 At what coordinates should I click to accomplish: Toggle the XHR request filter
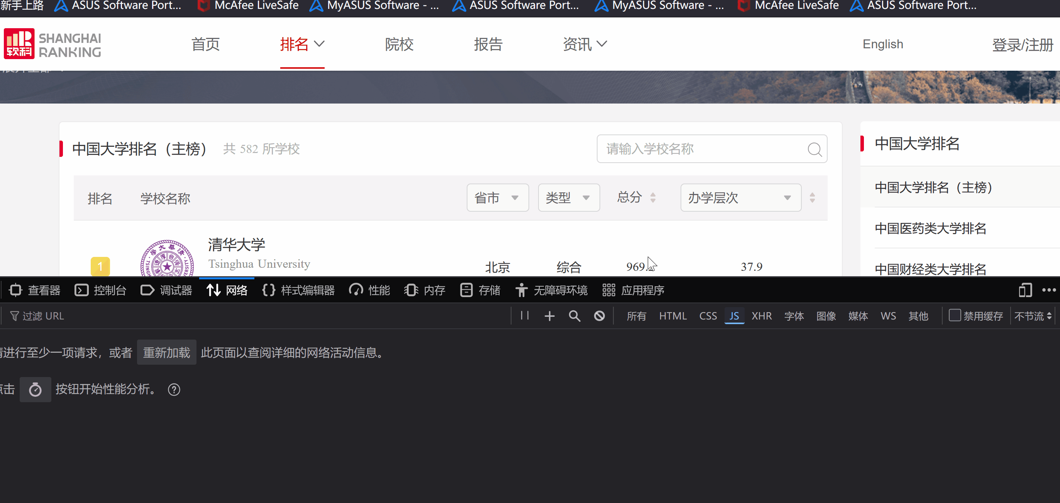click(x=761, y=316)
